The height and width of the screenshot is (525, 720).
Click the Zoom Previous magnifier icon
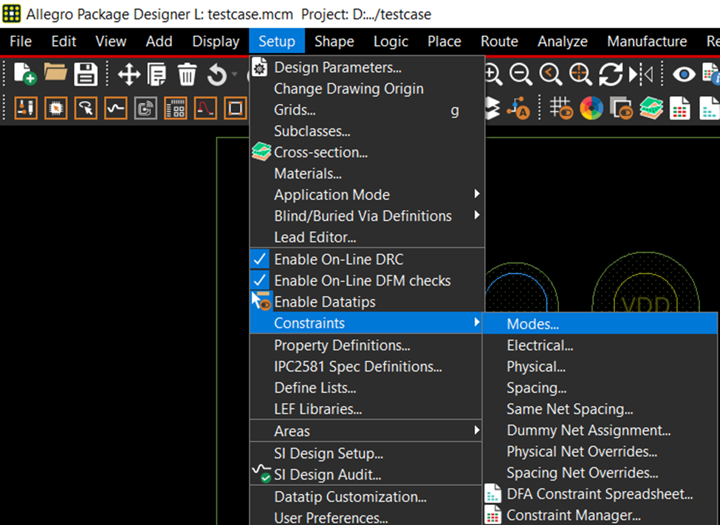pos(551,74)
